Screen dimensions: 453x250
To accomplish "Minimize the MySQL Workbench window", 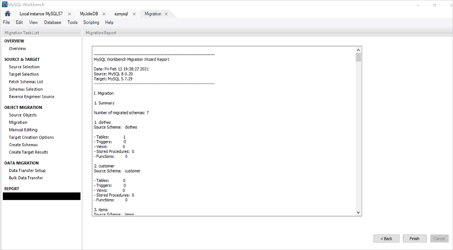I will (418, 5).
